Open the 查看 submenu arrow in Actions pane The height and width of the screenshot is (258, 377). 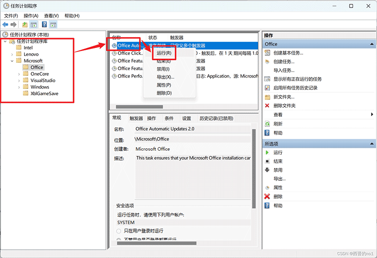click(372, 115)
